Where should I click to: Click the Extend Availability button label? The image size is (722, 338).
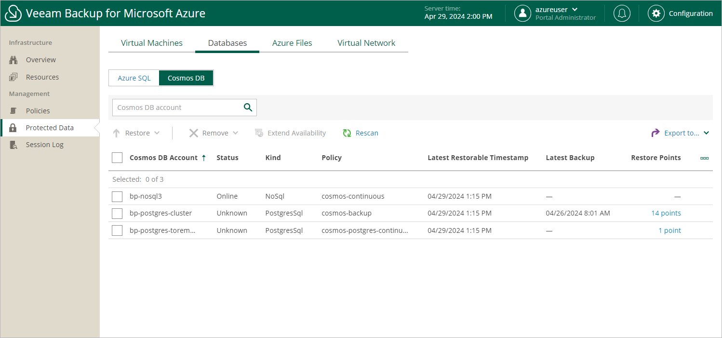click(297, 133)
